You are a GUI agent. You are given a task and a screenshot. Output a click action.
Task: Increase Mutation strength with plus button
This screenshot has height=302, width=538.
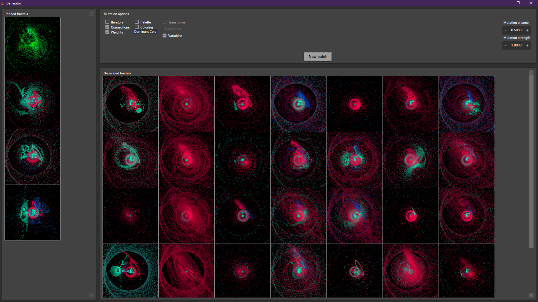point(527,45)
